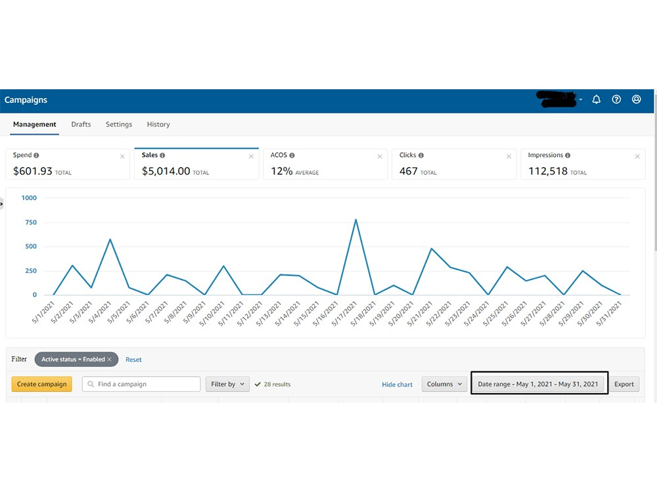This screenshot has height=492, width=657.
Task: Click the 5/31/2021 axis date label
Action: (x=609, y=314)
